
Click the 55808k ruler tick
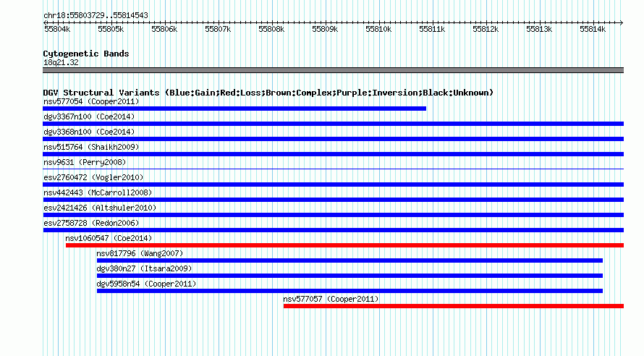[x=271, y=29]
